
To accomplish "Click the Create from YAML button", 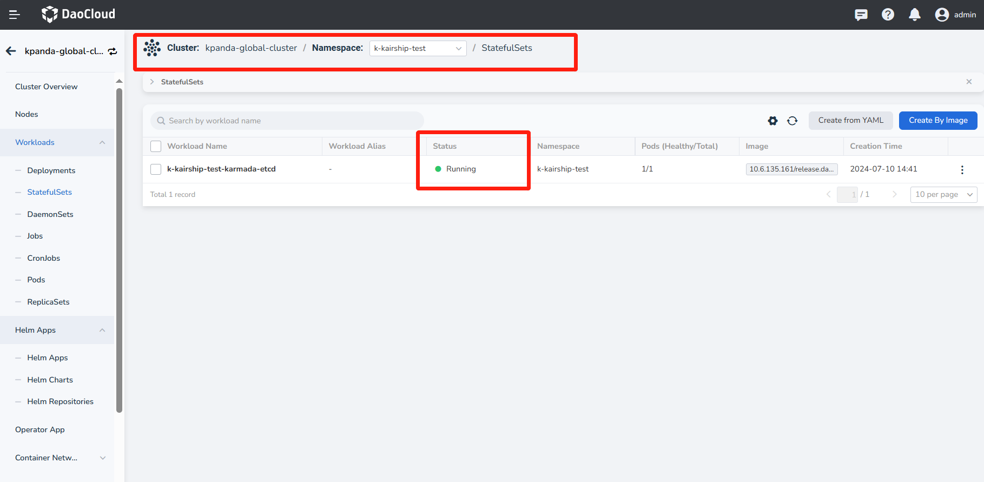I will tap(850, 120).
